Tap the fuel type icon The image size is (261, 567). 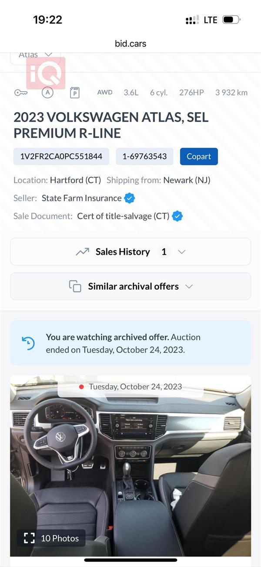click(74, 92)
